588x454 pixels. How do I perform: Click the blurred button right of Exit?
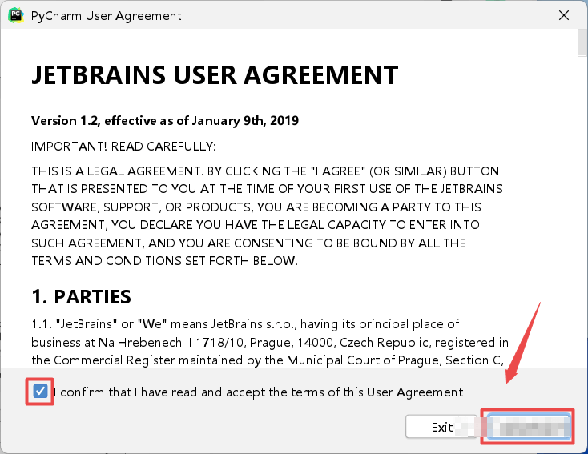pyautogui.click(x=527, y=427)
